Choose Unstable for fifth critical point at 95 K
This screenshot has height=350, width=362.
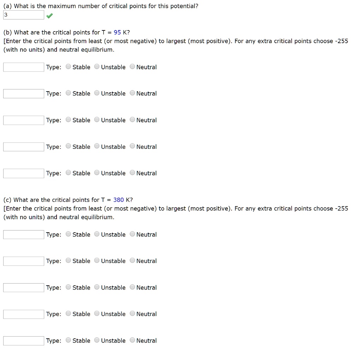pos(97,173)
